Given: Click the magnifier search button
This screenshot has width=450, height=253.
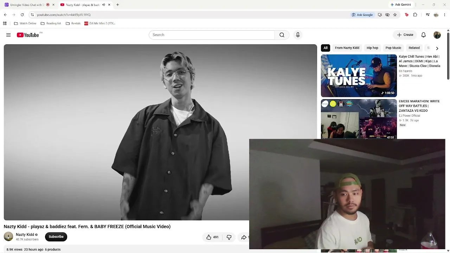Looking at the screenshot, I should point(282,35).
